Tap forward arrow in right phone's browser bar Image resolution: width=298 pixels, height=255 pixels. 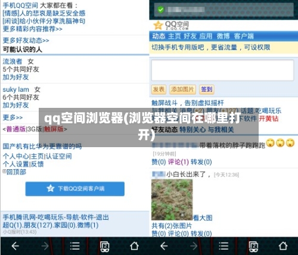point(194,246)
